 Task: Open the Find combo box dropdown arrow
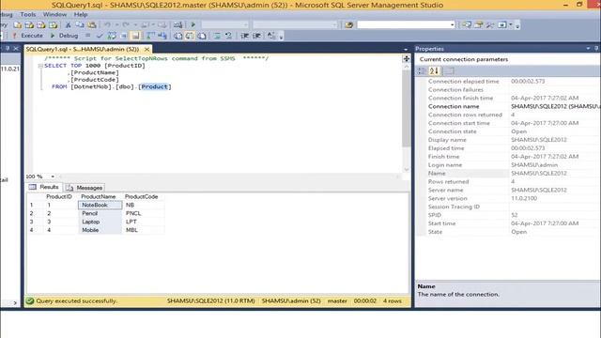click(x=453, y=25)
